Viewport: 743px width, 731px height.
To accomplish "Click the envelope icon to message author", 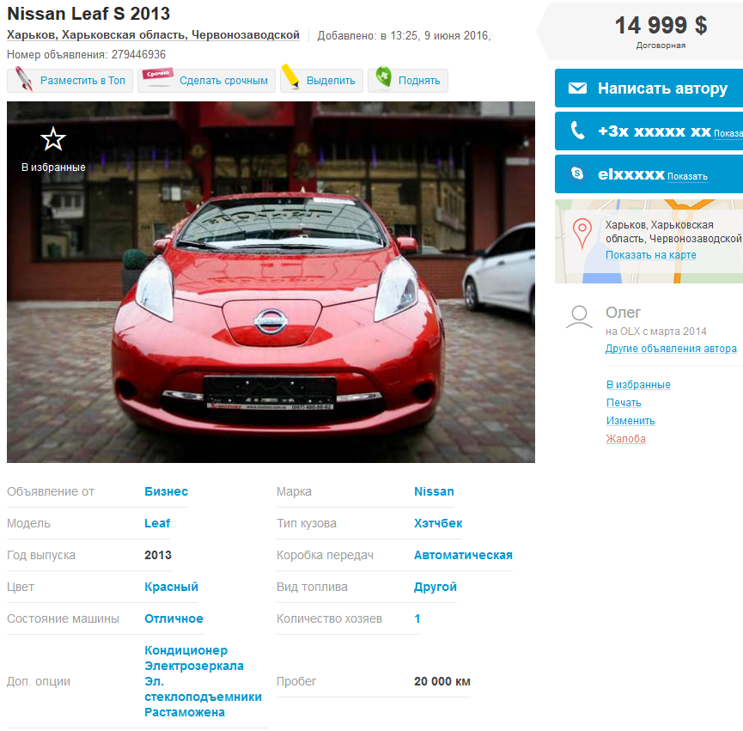I will 577,88.
